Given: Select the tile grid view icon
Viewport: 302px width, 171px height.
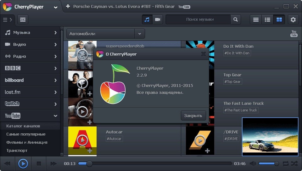Looking at the screenshot, I should coord(279,19).
